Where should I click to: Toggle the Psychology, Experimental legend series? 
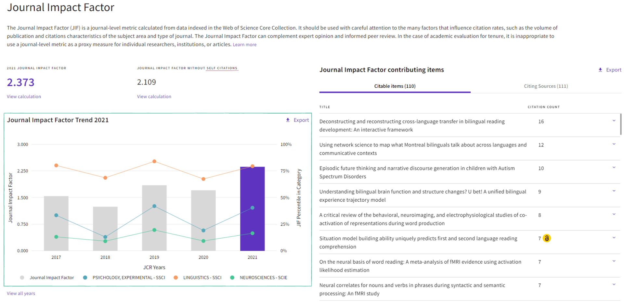(85, 278)
